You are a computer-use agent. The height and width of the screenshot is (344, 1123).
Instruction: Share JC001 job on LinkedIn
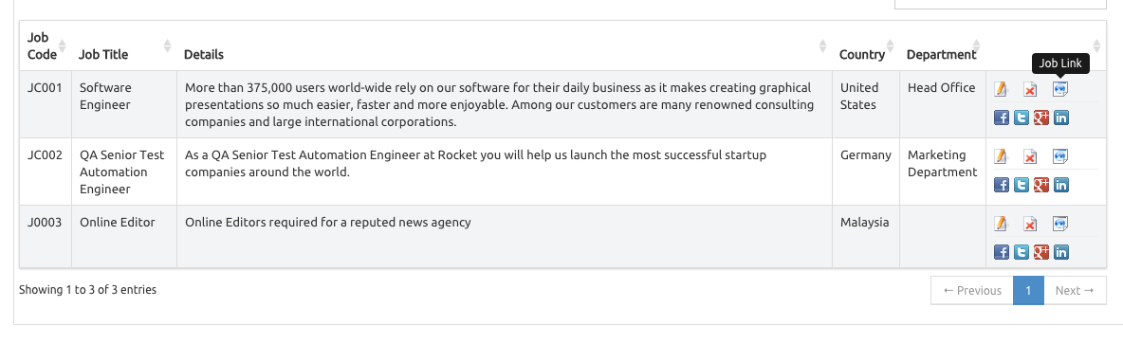[x=1061, y=118]
